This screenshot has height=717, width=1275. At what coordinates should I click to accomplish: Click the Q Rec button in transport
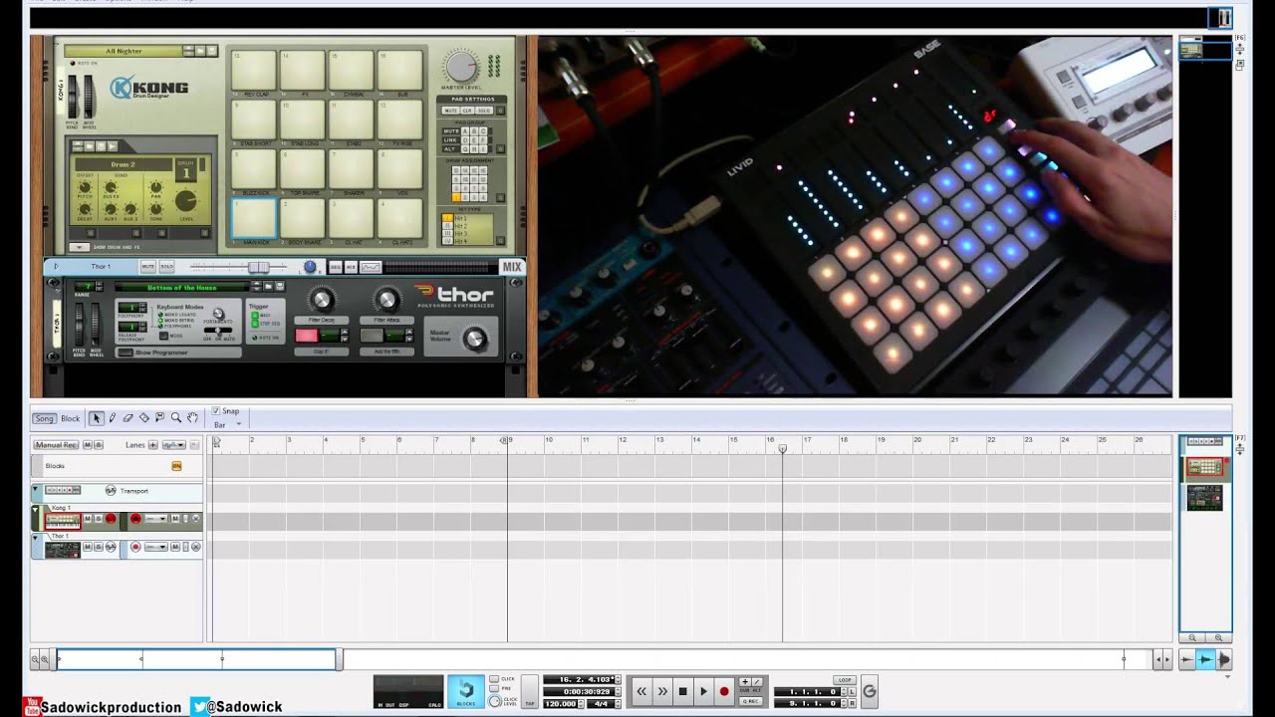click(x=751, y=701)
